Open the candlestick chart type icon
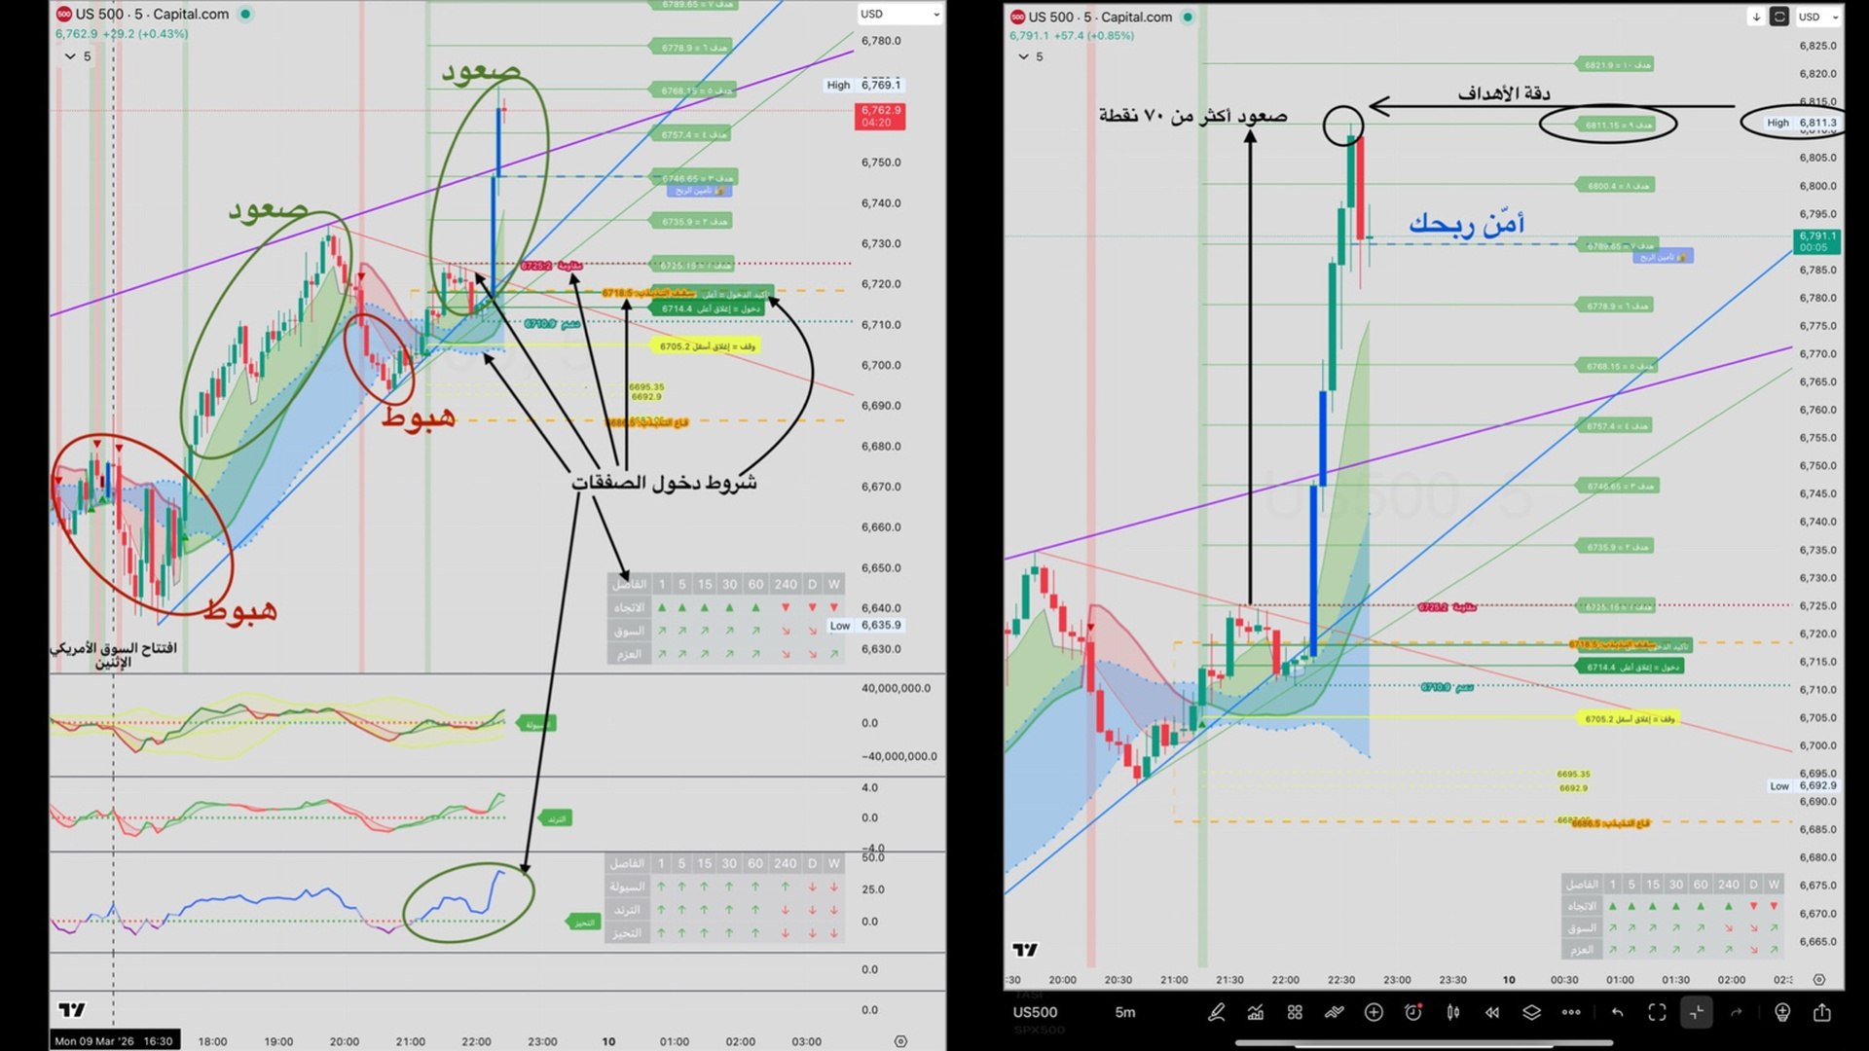The width and height of the screenshot is (1869, 1051). pos(1452,1013)
